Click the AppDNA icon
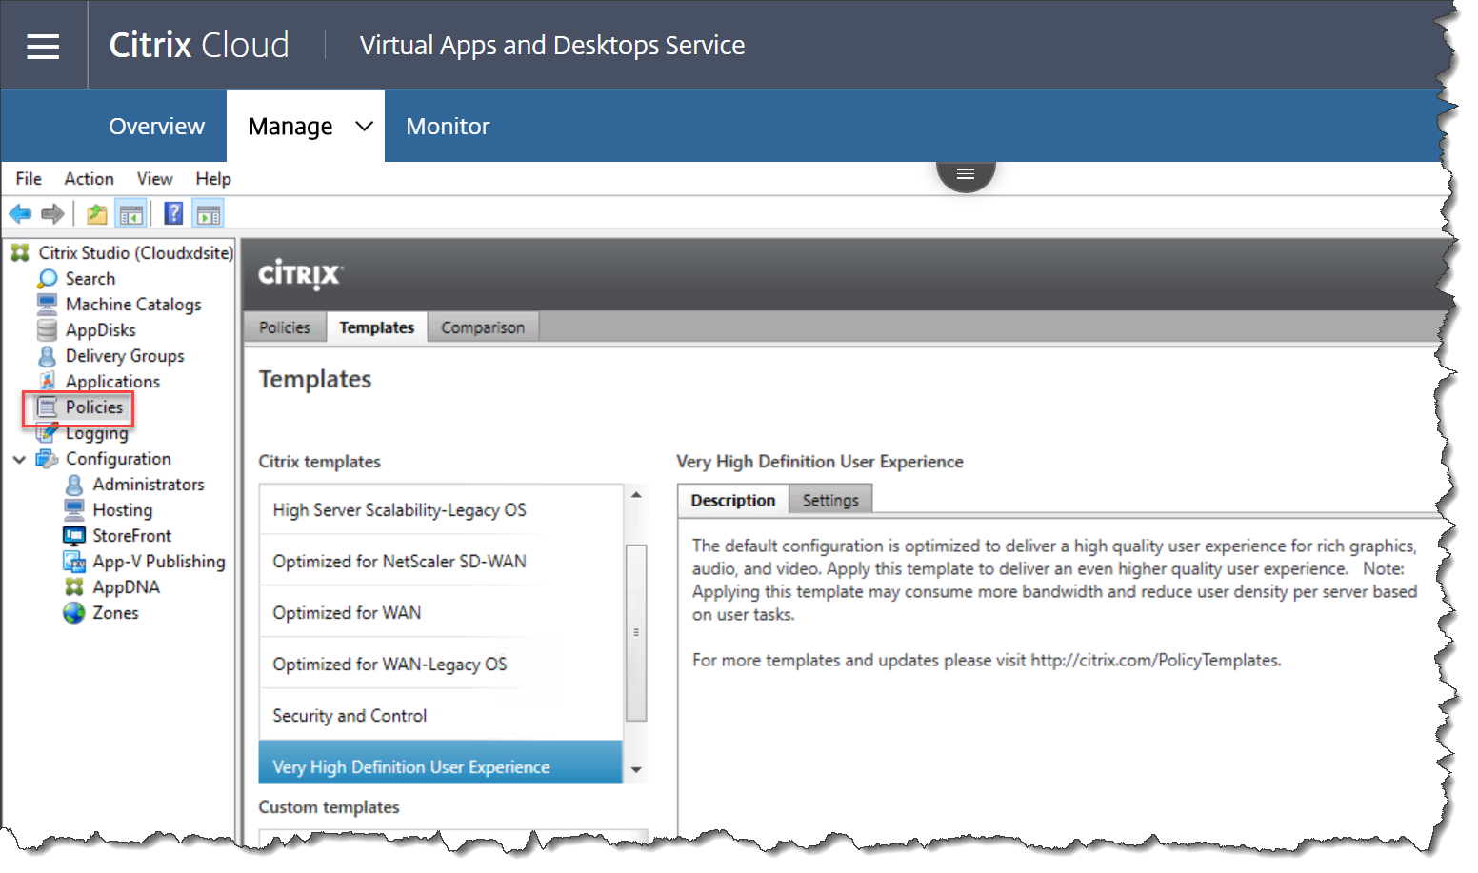The image size is (1478, 873). point(74,587)
